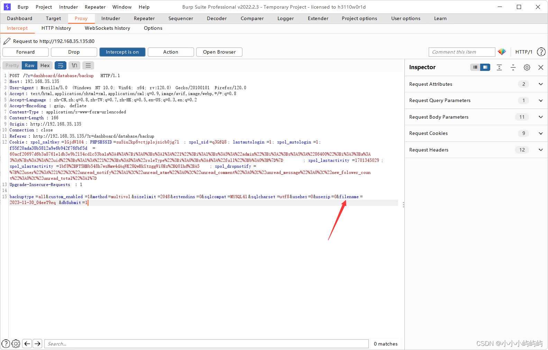Switch to the Target tab
This screenshot has width=548, height=350.
coord(53,18)
